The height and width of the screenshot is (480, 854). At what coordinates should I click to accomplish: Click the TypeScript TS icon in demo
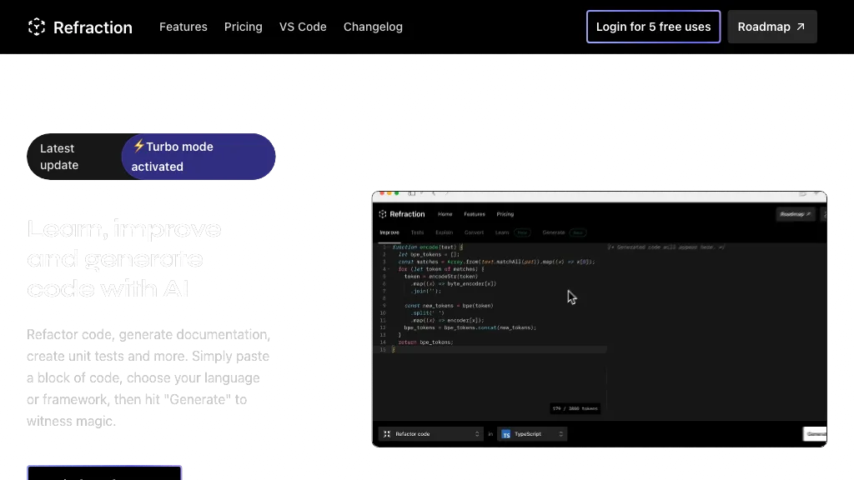[505, 434]
